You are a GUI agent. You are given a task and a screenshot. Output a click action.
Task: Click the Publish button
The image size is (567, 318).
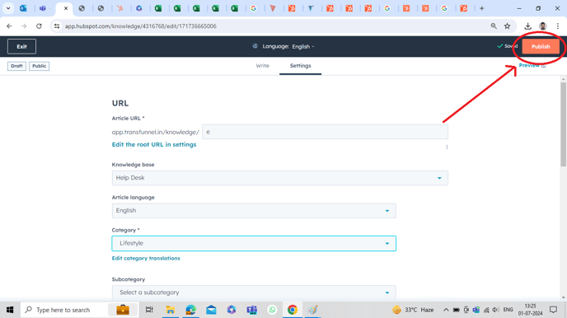(x=541, y=47)
